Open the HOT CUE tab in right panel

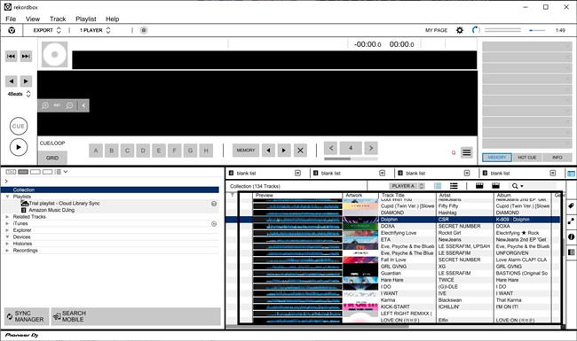click(x=527, y=157)
